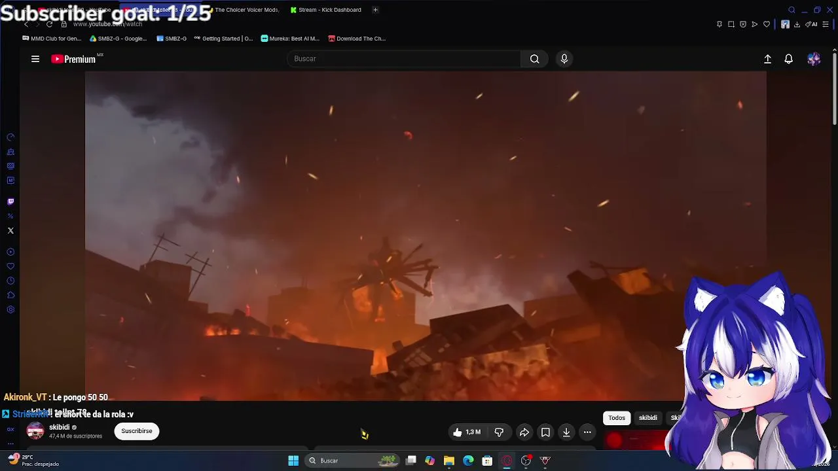The image size is (838, 471).
Task: Open the MMD Club for Gen... bookmark
Action: tap(52, 39)
